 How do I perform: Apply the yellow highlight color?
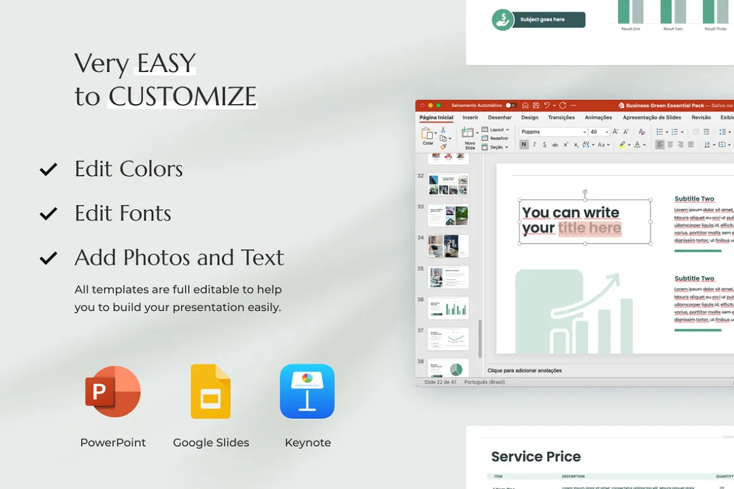[621, 145]
